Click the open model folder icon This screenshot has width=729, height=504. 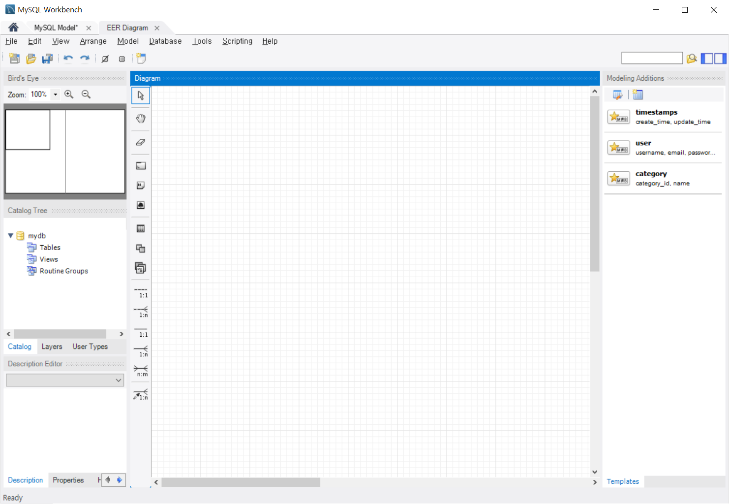click(31, 59)
